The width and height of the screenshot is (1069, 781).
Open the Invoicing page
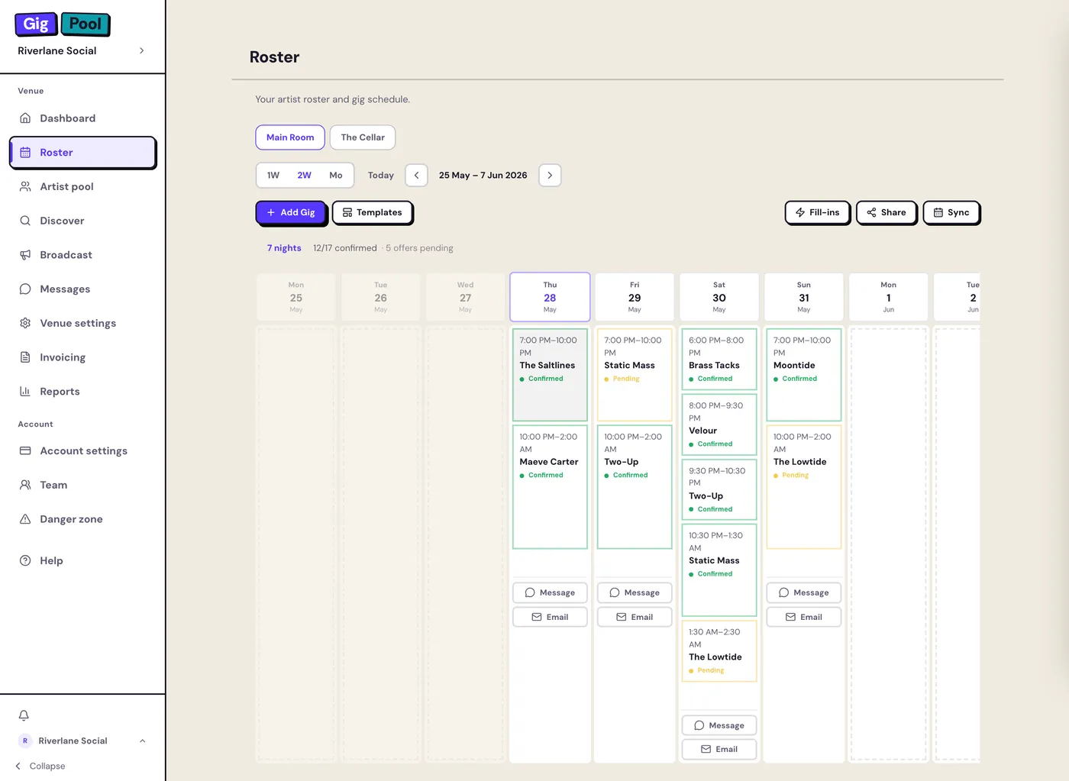click(x=82, y=357)
